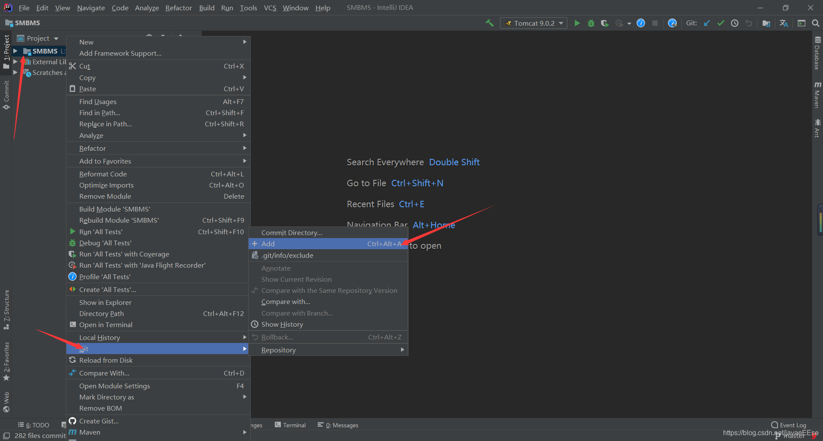Click Run with Coverage shield icon

point(605,23)
